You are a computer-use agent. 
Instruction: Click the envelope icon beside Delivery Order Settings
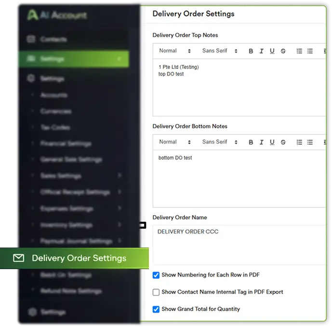point(19,258)
